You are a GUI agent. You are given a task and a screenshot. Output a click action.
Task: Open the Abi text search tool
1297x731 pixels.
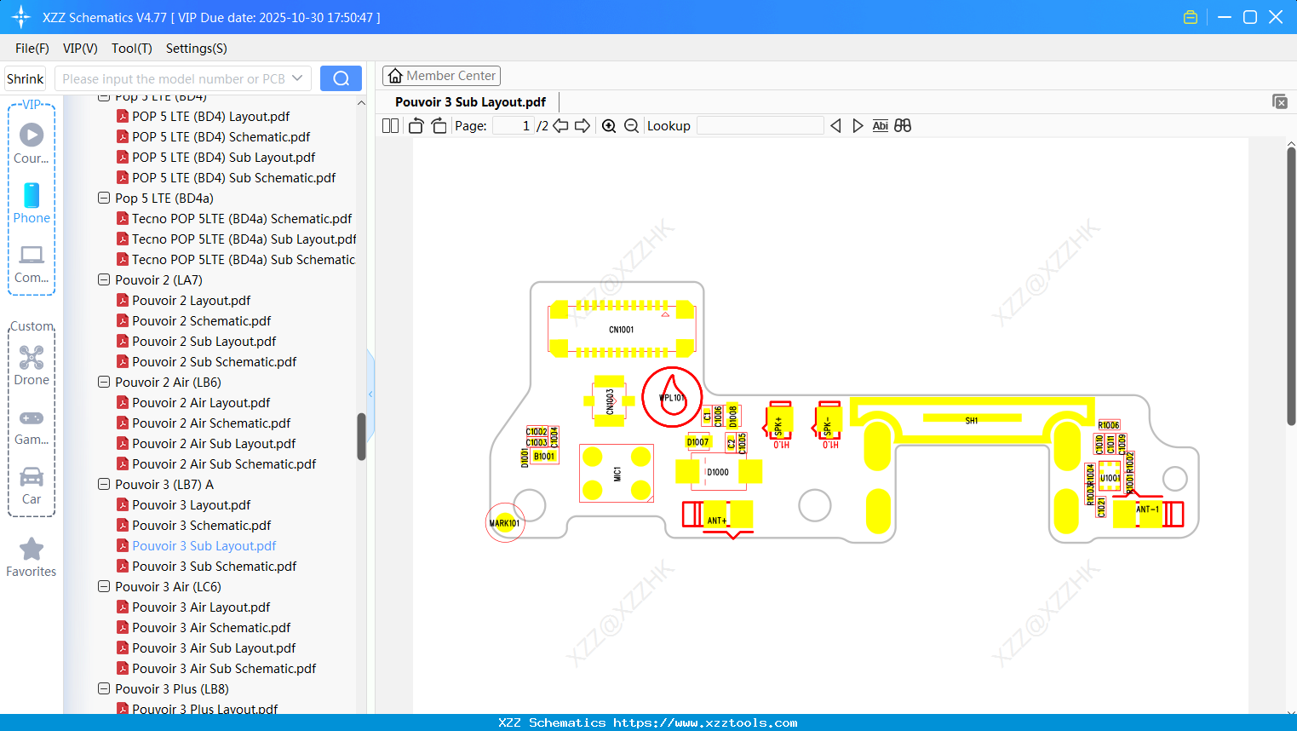coord(880,125)
